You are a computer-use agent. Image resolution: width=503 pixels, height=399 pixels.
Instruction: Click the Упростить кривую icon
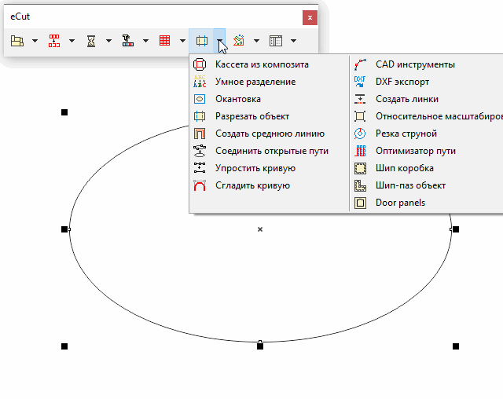pos(200,168)
